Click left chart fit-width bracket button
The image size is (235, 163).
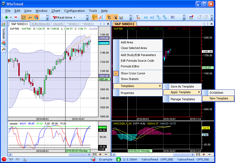tap(95, 154)
